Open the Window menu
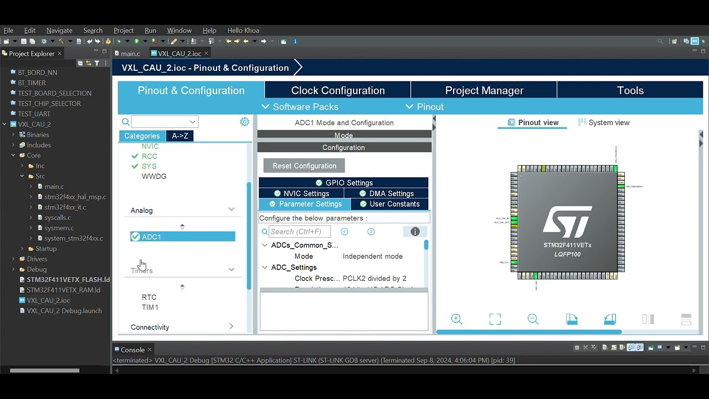 click(x=179, y=30)
